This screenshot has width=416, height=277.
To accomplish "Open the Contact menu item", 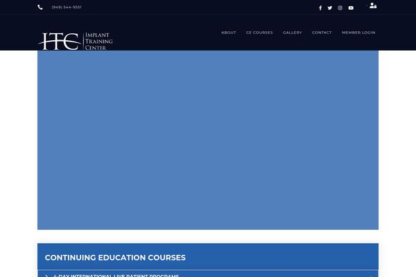I will click(322, 33).
